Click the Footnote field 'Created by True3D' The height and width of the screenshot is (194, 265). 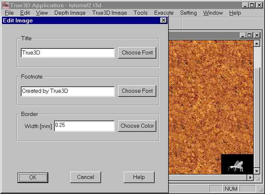pyautogui.click(x=68, y=91)
